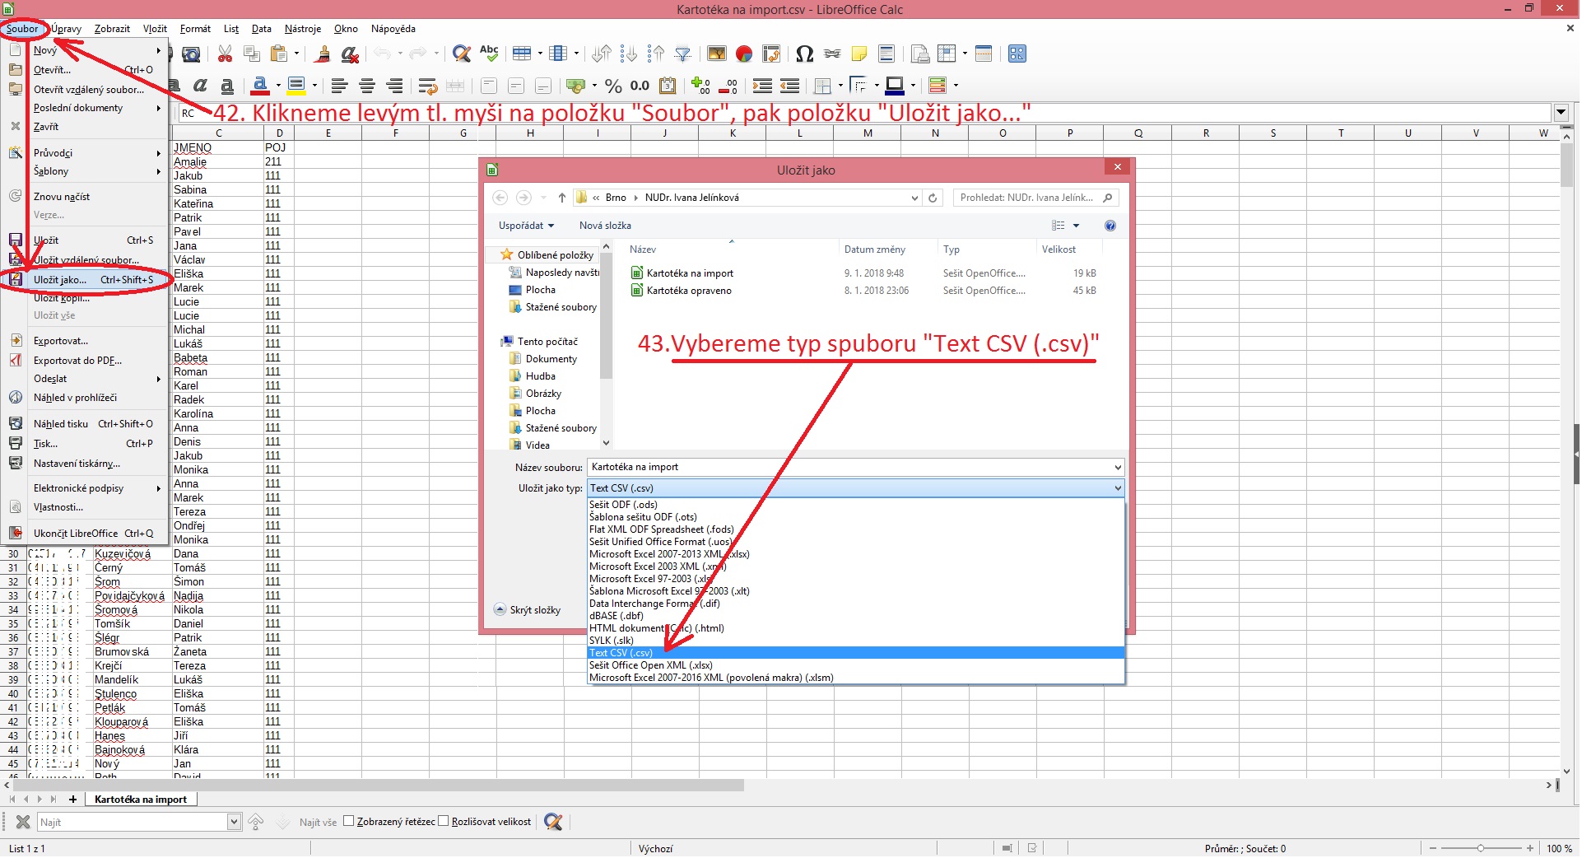Refresh the Save dialog folder view

coord(933,198)
